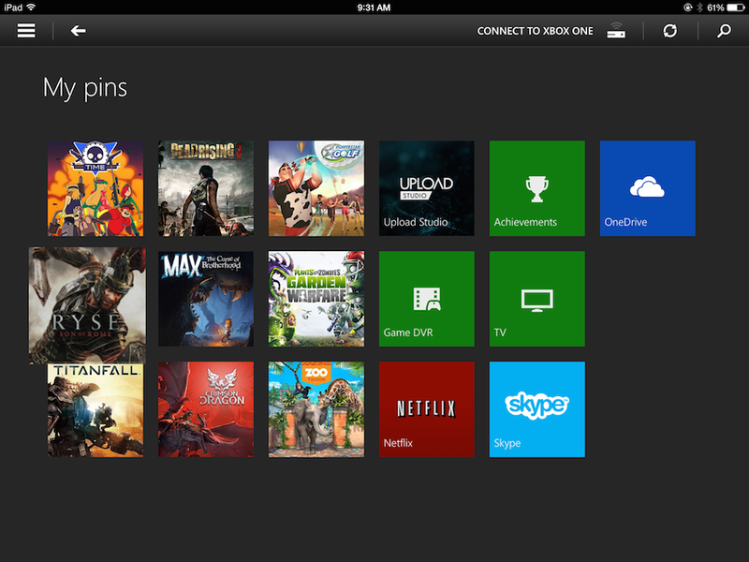749x562 pixels.
Task: Tap the Wi-Fi status icon
Action: (x=31, y=7)
